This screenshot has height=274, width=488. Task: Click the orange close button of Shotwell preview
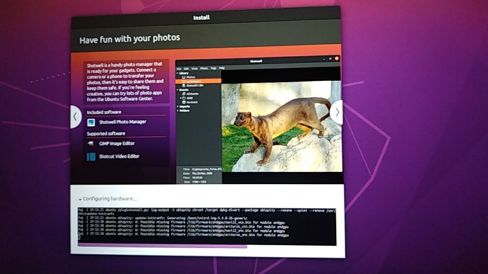[337, 59]
